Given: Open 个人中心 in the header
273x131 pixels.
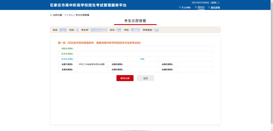Looking at the screenshot, I should (186, 8).
